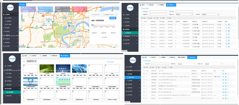Click the right chevron arrow in the map project panel

pos(116,15)
